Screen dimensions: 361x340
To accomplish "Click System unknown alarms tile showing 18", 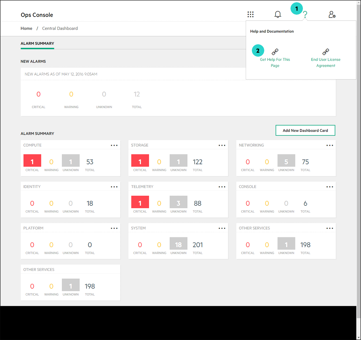I will [178, 244].
